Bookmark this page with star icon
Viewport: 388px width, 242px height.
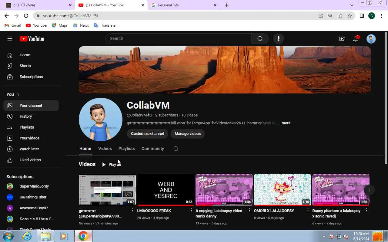click(350, 16)
